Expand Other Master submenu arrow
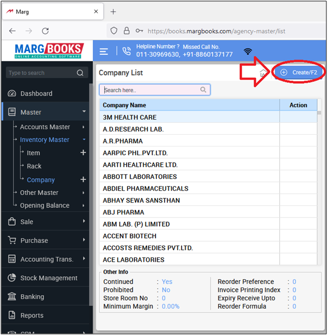Screen dimensions: 328x335 coord(84,193)
